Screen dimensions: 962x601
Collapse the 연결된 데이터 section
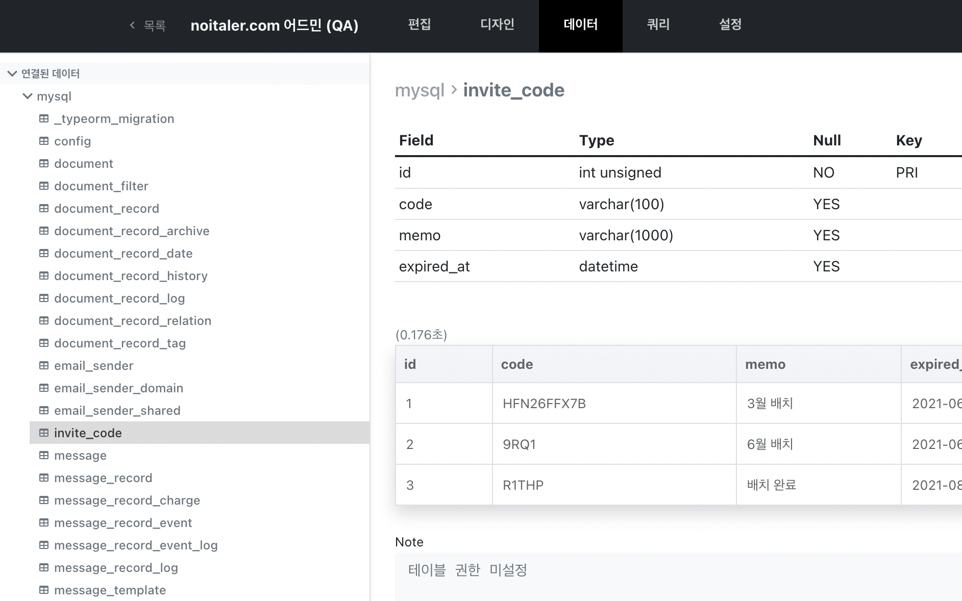tap(12, 74)
